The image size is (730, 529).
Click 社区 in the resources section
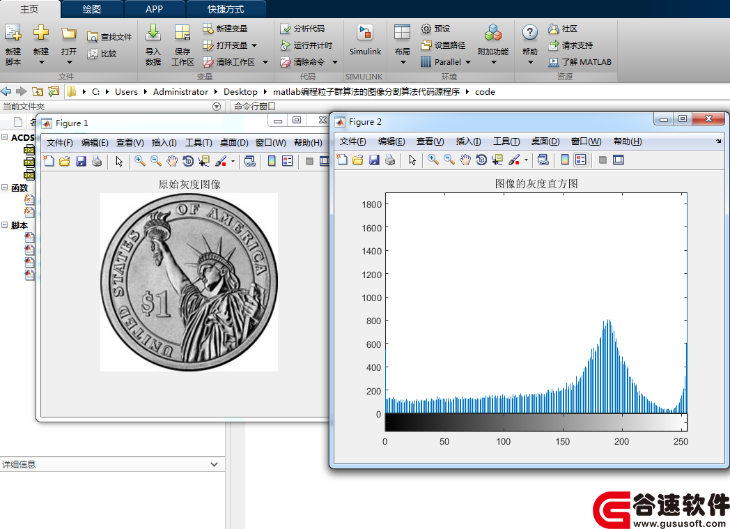pyautogui.click(x=563, y=29)
